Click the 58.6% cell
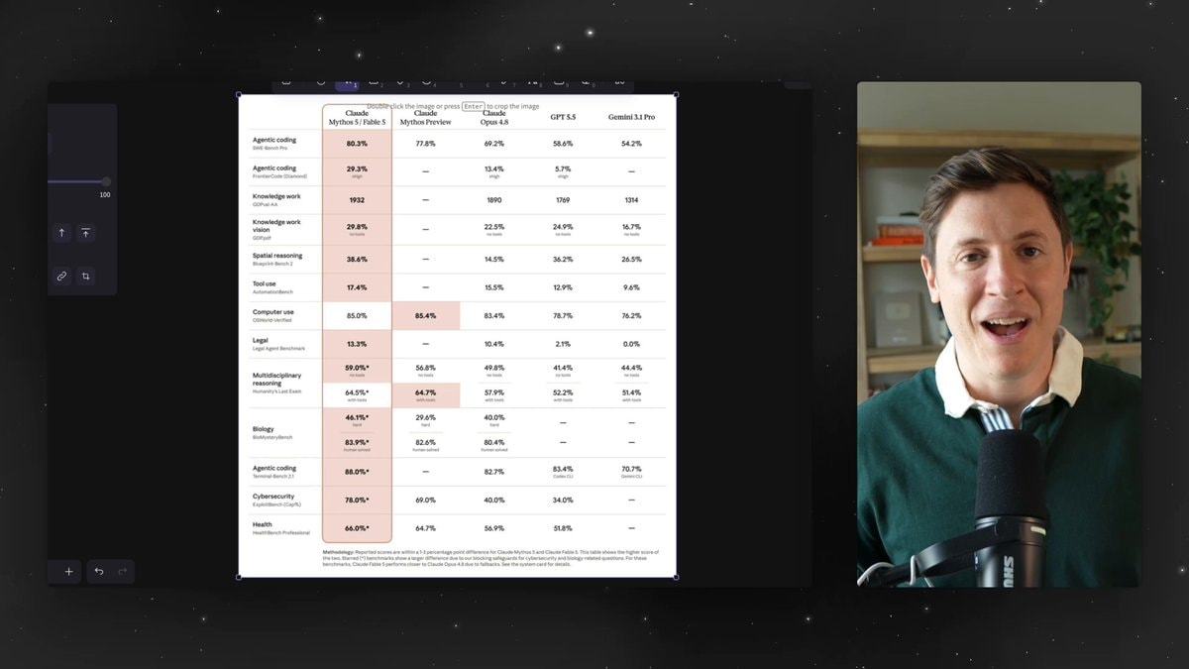Image resolution: width=1189 pixels, height=669 pixels. [x=563, y=144]
